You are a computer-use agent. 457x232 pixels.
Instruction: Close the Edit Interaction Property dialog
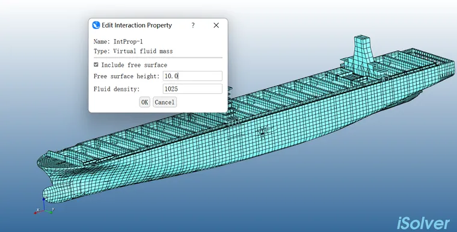pyautogui.click(x=216, y=25)
